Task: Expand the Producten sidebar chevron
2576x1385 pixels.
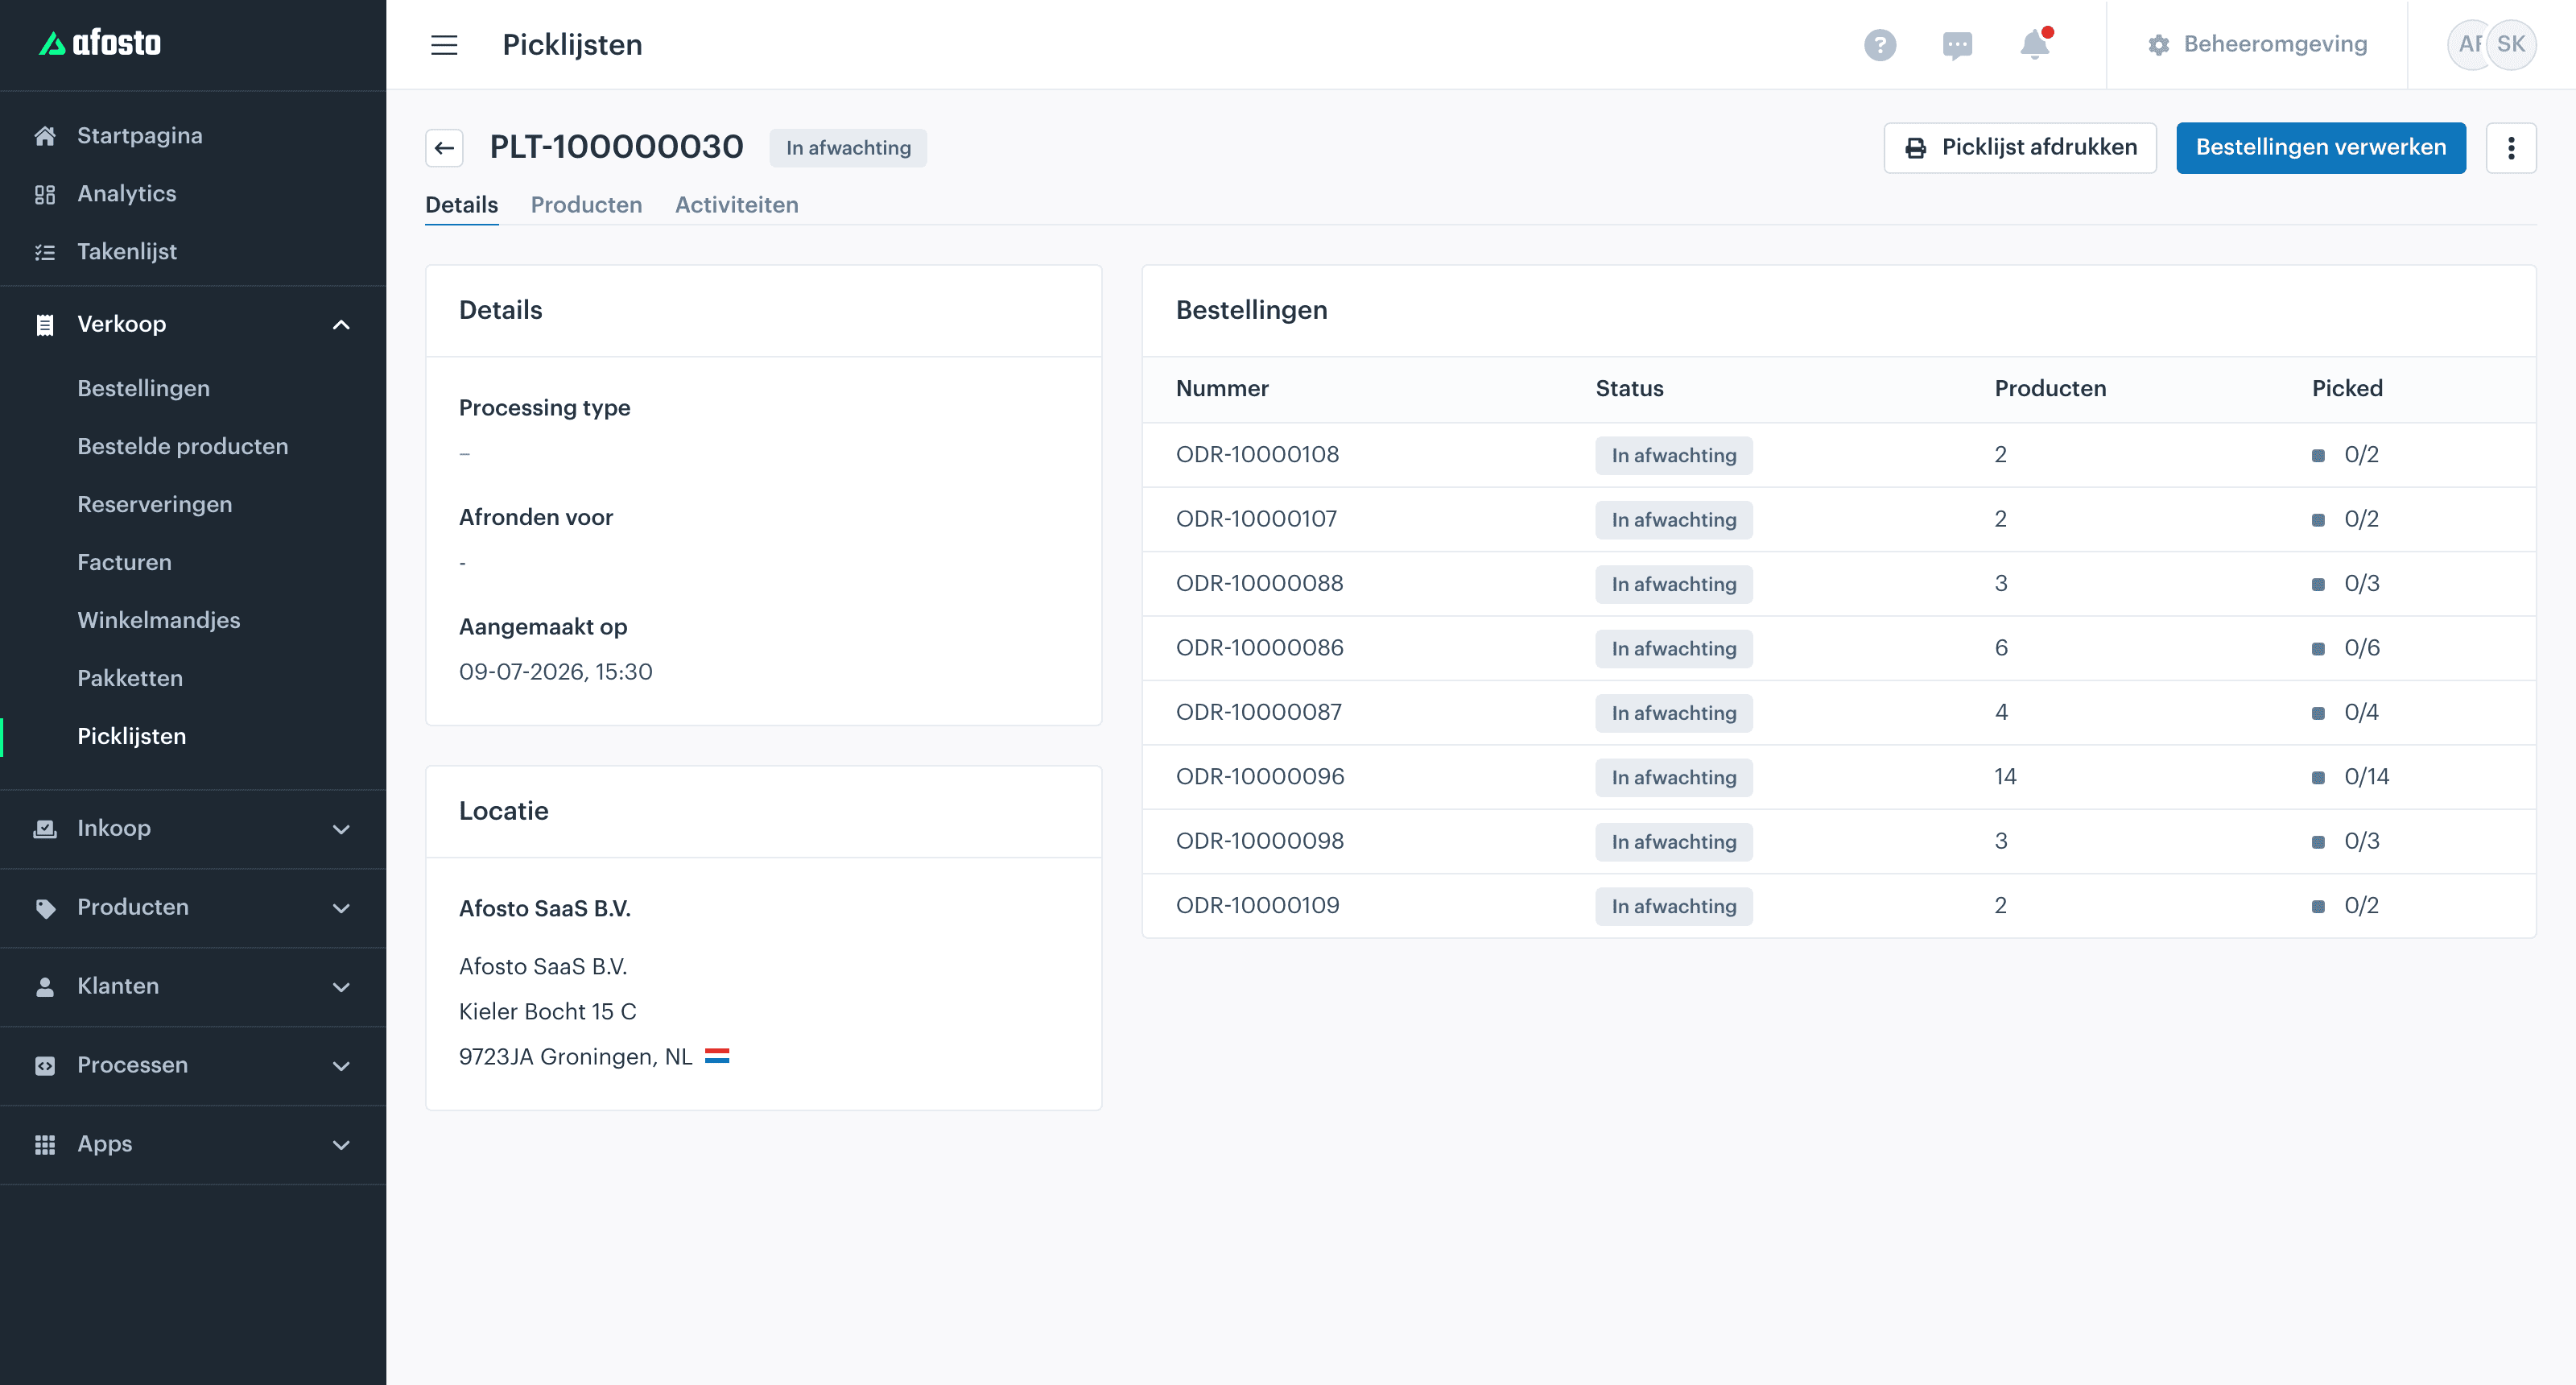Action: tap(341, 908)
